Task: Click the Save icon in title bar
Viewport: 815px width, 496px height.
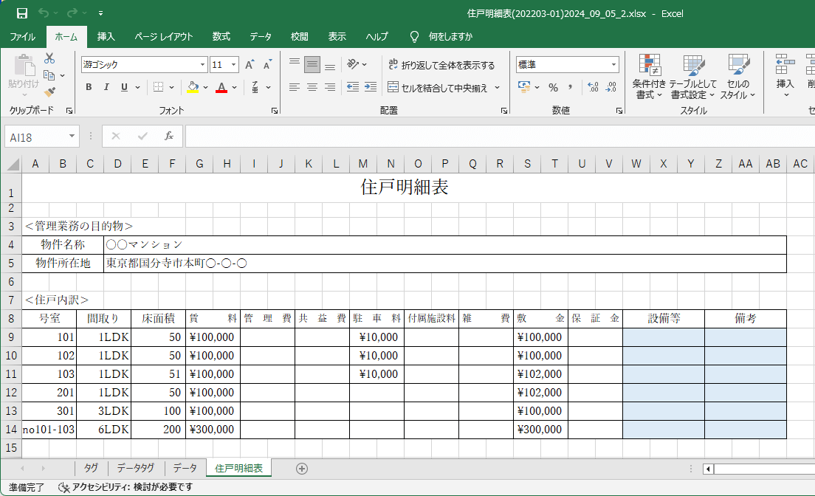Action: 21,13
